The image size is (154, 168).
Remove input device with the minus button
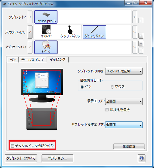pos(141,36)
